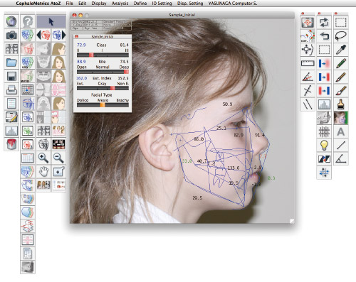Open the ID Setting menu

coord(162,4)
